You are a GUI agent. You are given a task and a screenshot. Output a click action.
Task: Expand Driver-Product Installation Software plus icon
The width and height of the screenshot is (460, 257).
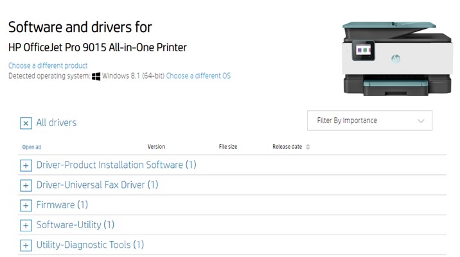coord(26,166)
